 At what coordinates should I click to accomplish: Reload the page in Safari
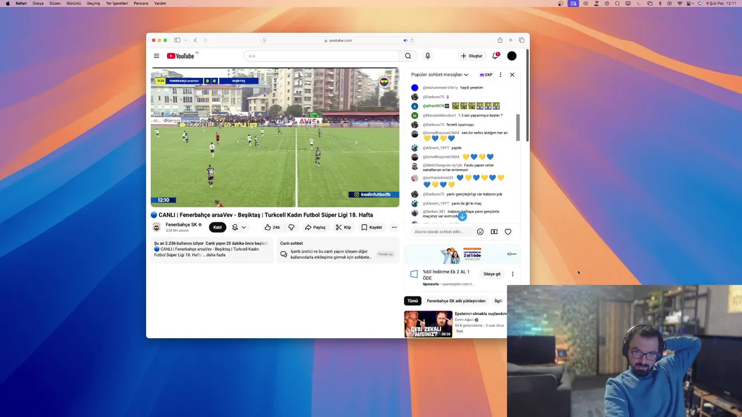(412, 41)
